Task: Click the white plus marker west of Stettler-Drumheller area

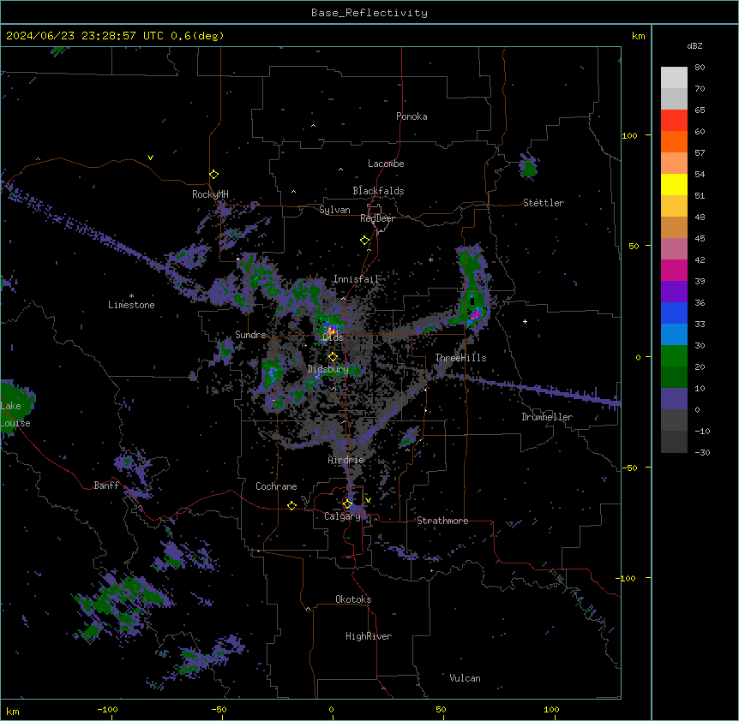Action: [525, 321]
